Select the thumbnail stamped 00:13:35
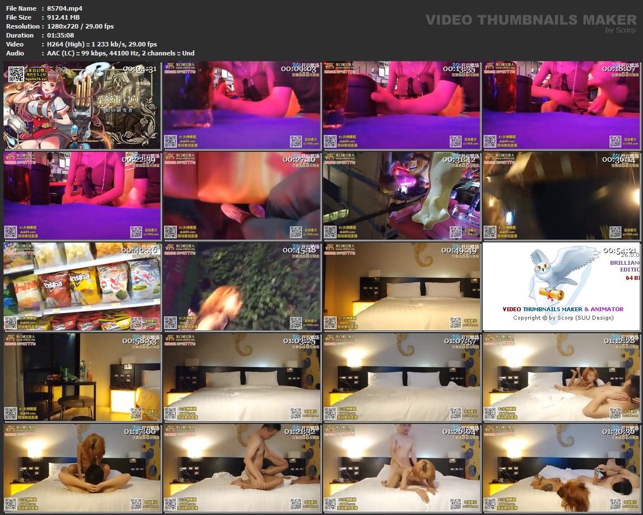 [x=401, y=106]
